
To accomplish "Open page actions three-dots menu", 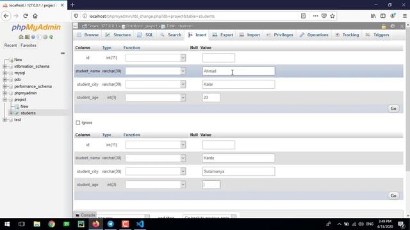I will tap(315, 16).
